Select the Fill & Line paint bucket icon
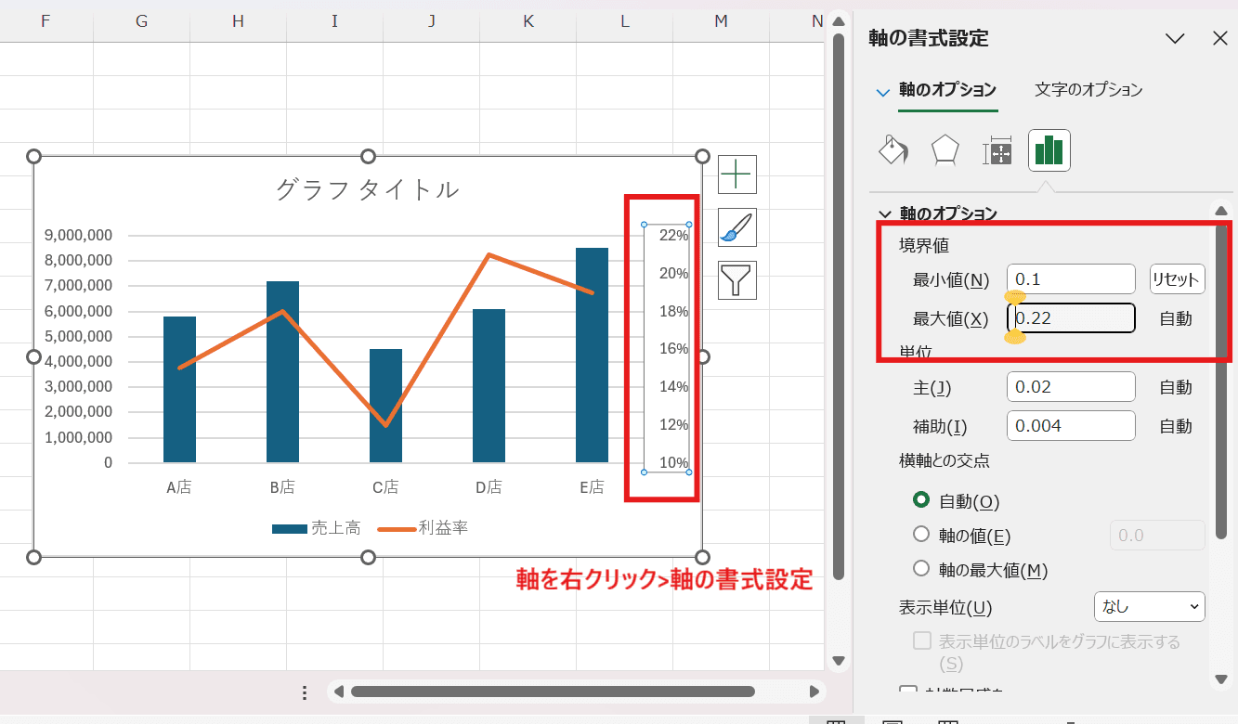The width and height of the screenshot is (1238, 724). click(893, 150)
